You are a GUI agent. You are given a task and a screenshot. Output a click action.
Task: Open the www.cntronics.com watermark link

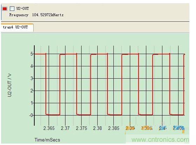tap(160, 140)
